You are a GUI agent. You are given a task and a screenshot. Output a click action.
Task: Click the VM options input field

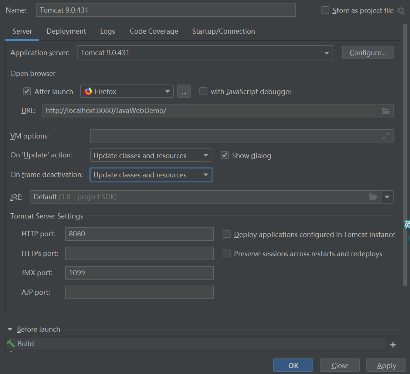[x=242, y=136]
